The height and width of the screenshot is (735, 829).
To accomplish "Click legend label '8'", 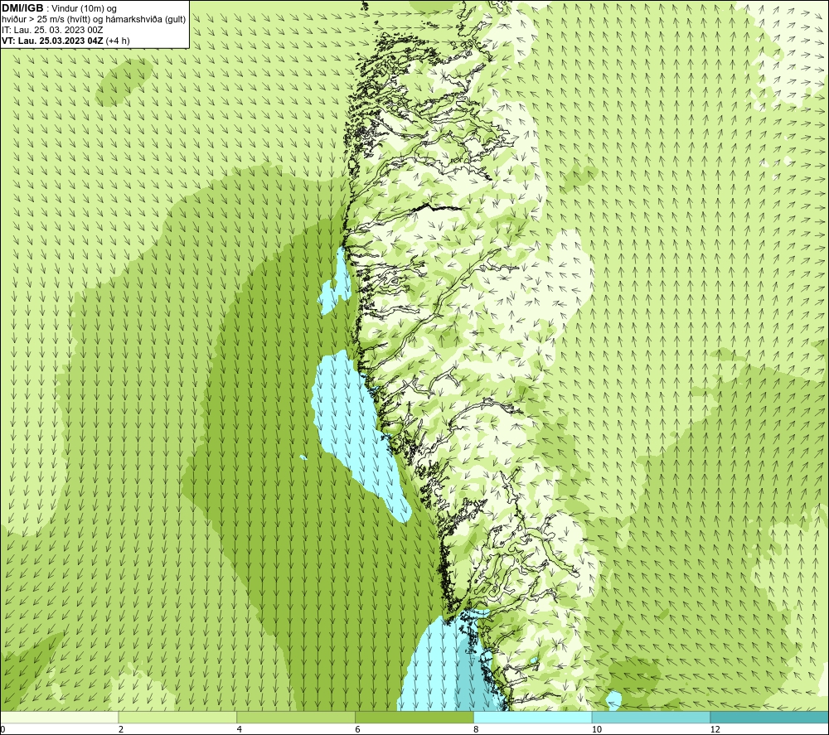I will (x=476, y=729).
